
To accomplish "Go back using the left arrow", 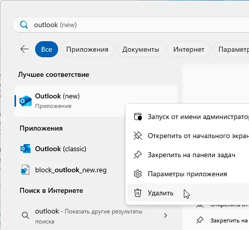I will click(x=25, y=49).
